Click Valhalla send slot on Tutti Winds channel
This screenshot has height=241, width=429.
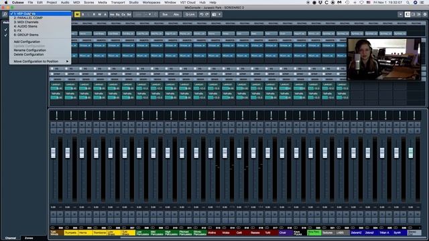[x=56, y=96]
